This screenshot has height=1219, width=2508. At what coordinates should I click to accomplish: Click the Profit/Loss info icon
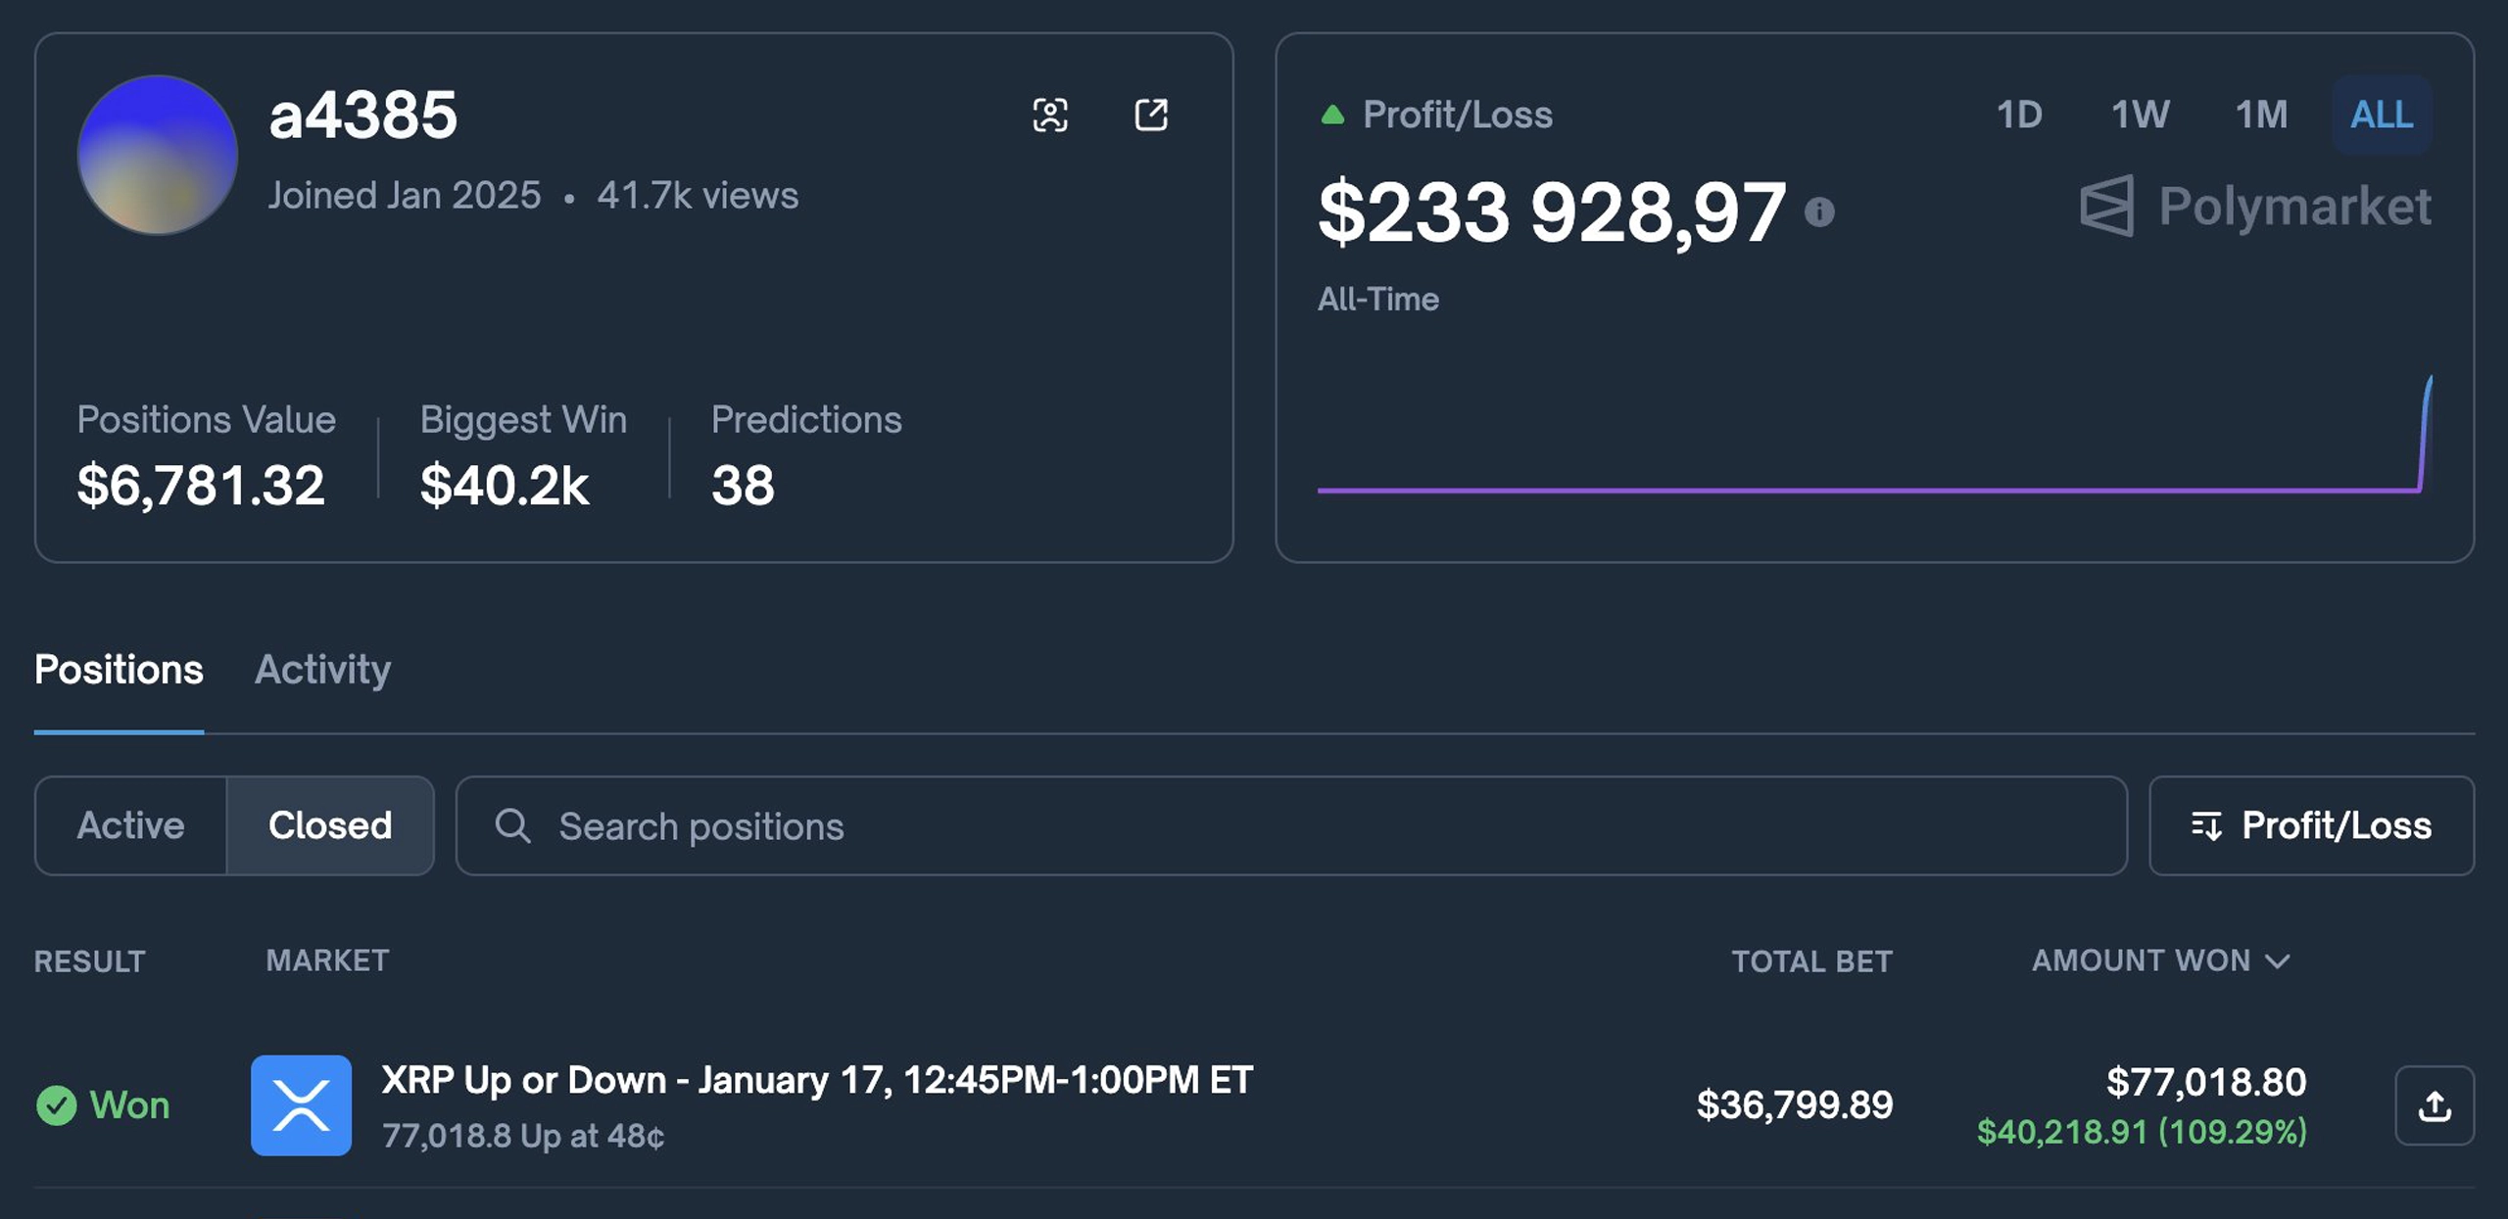[x=1819, y=212]
